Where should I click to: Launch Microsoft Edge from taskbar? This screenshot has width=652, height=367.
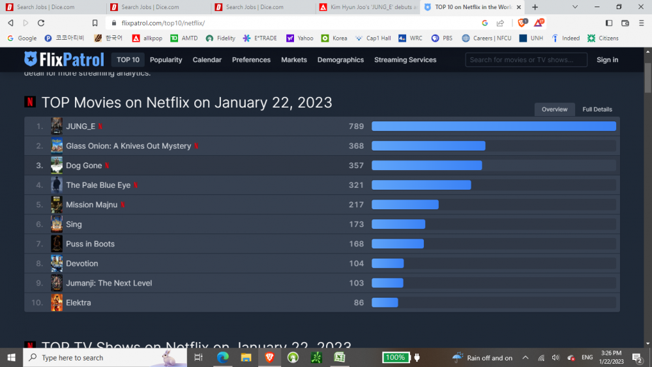pyautogui.click(x=222, y=357)
